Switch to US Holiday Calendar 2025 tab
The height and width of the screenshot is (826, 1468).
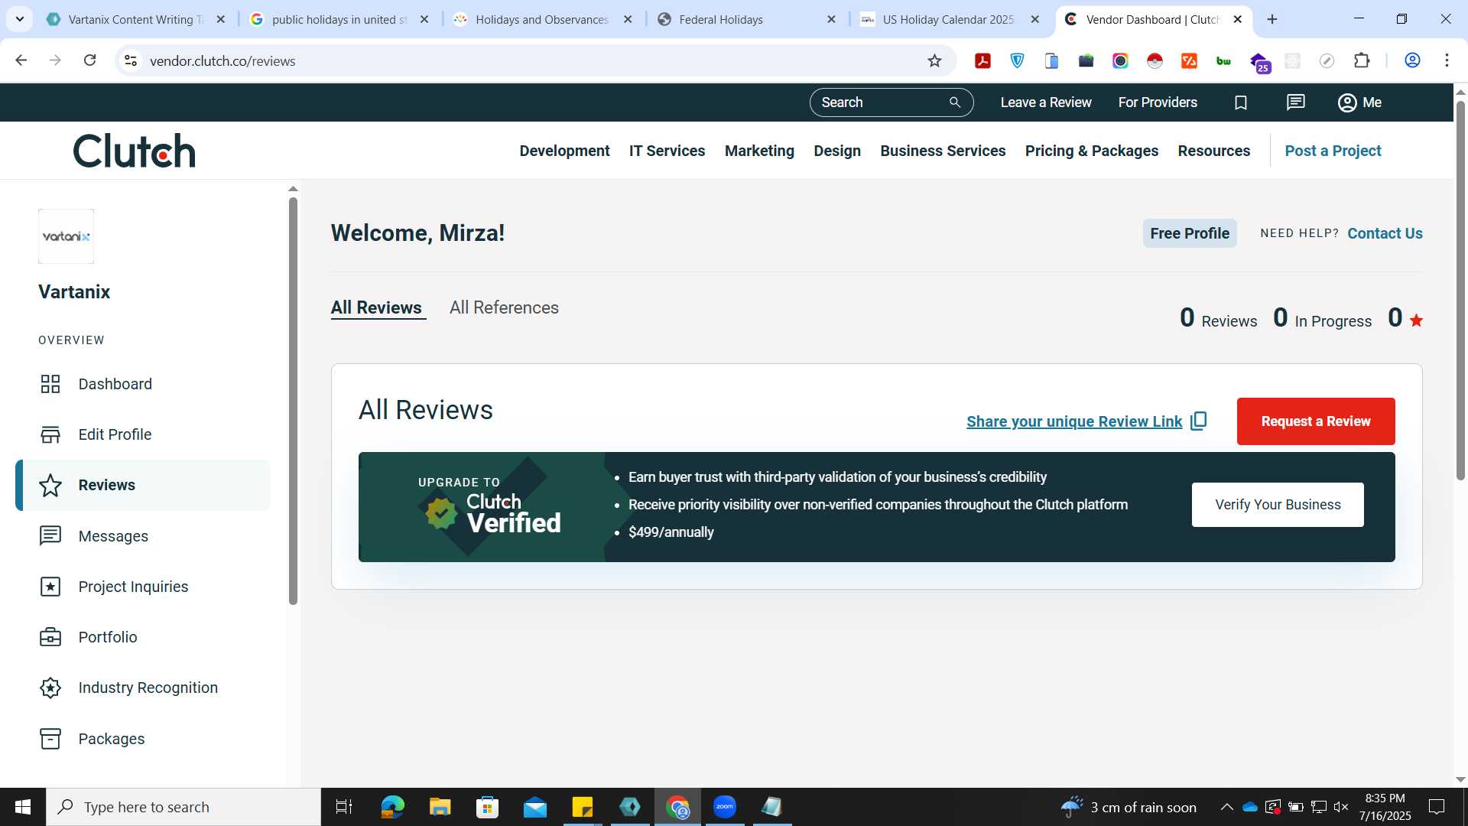pos(948,19)
